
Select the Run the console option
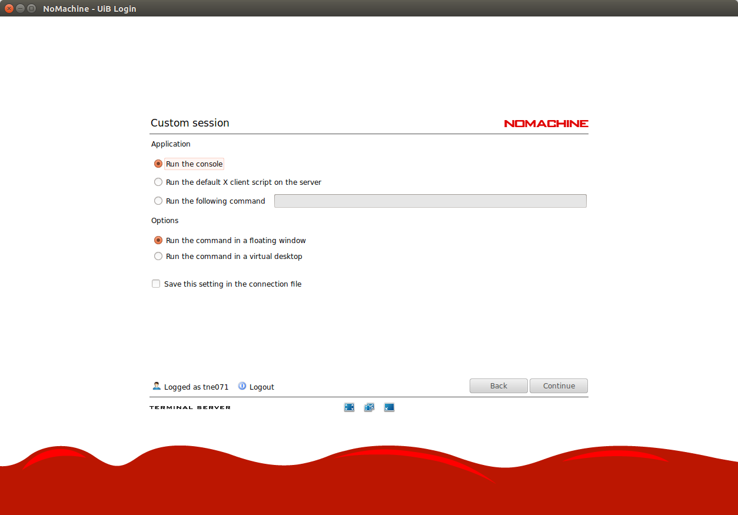(158, 164)
